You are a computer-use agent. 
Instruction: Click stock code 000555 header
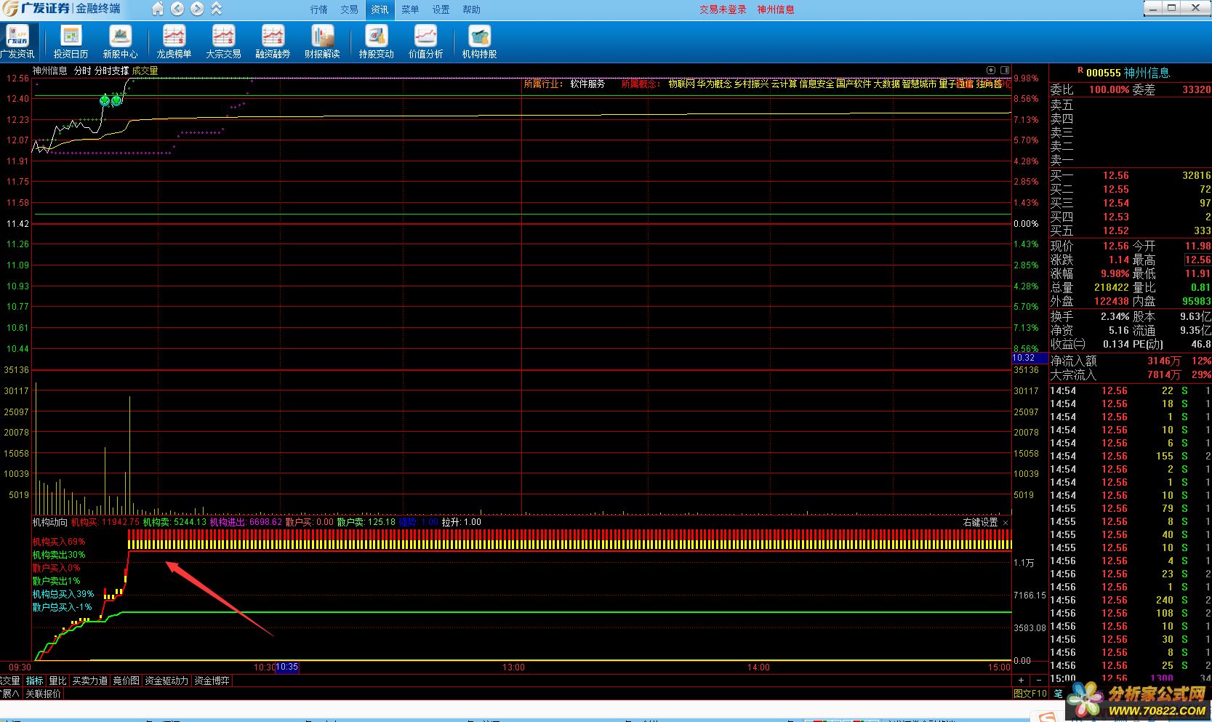click(x=1104, y=73)
